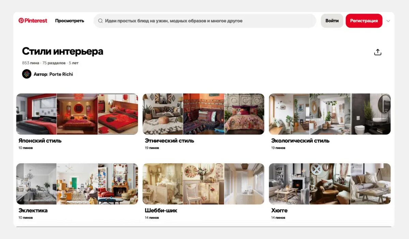
Task: Select the Шебби-шик cream bedroom thumbnail
Action: [163, 184]
